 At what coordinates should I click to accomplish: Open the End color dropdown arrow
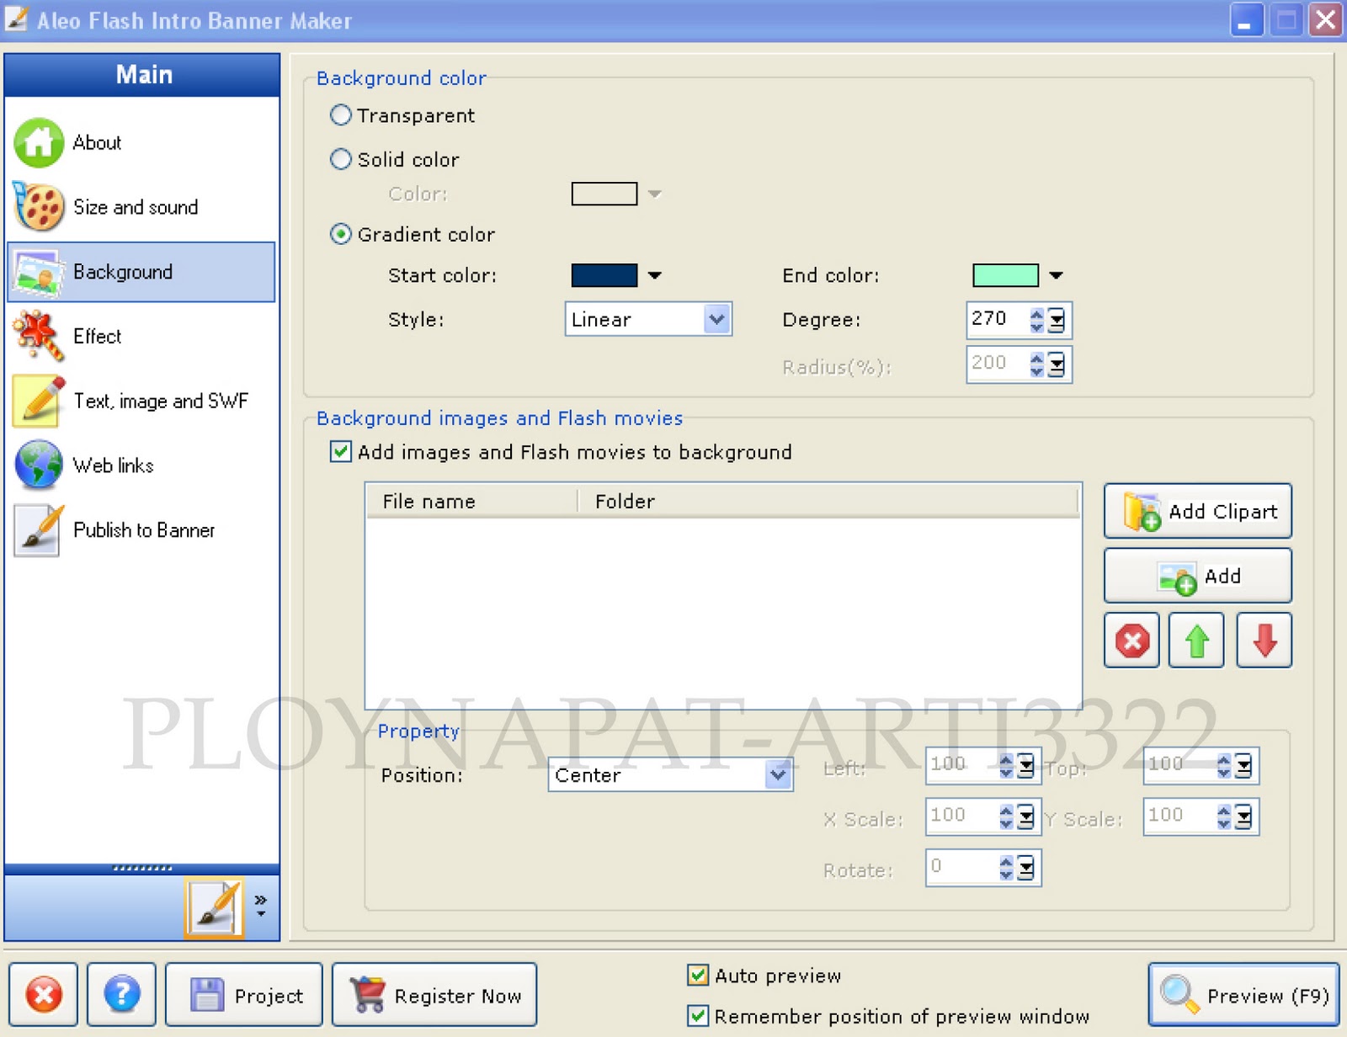[1057, 275]
